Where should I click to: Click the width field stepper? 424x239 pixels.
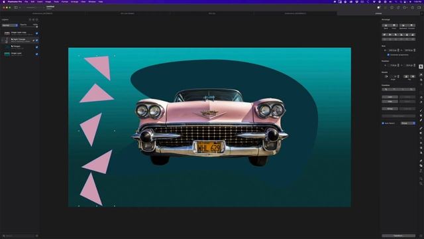pos(398,50)
